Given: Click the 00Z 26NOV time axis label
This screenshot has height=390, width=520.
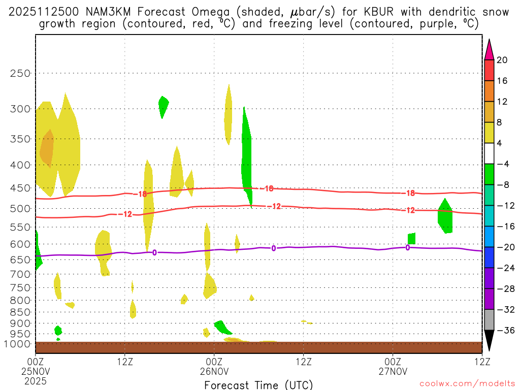Looking at the screenshot, I should pos(214,367).
